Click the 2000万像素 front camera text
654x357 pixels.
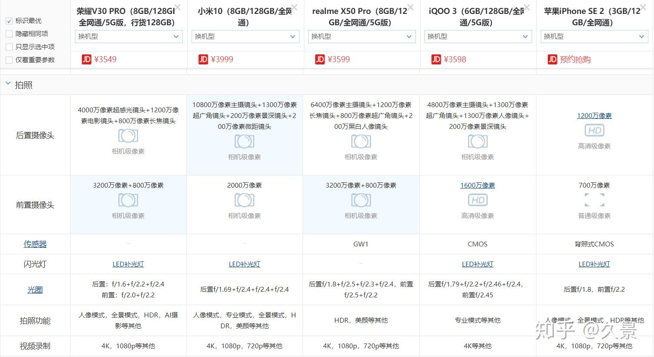point(244,185)
